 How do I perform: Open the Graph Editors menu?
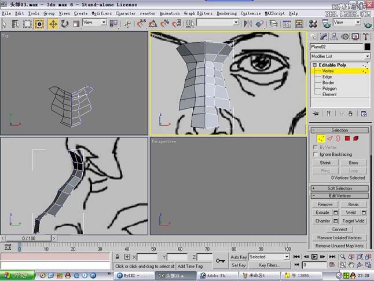tap(198, 13)
